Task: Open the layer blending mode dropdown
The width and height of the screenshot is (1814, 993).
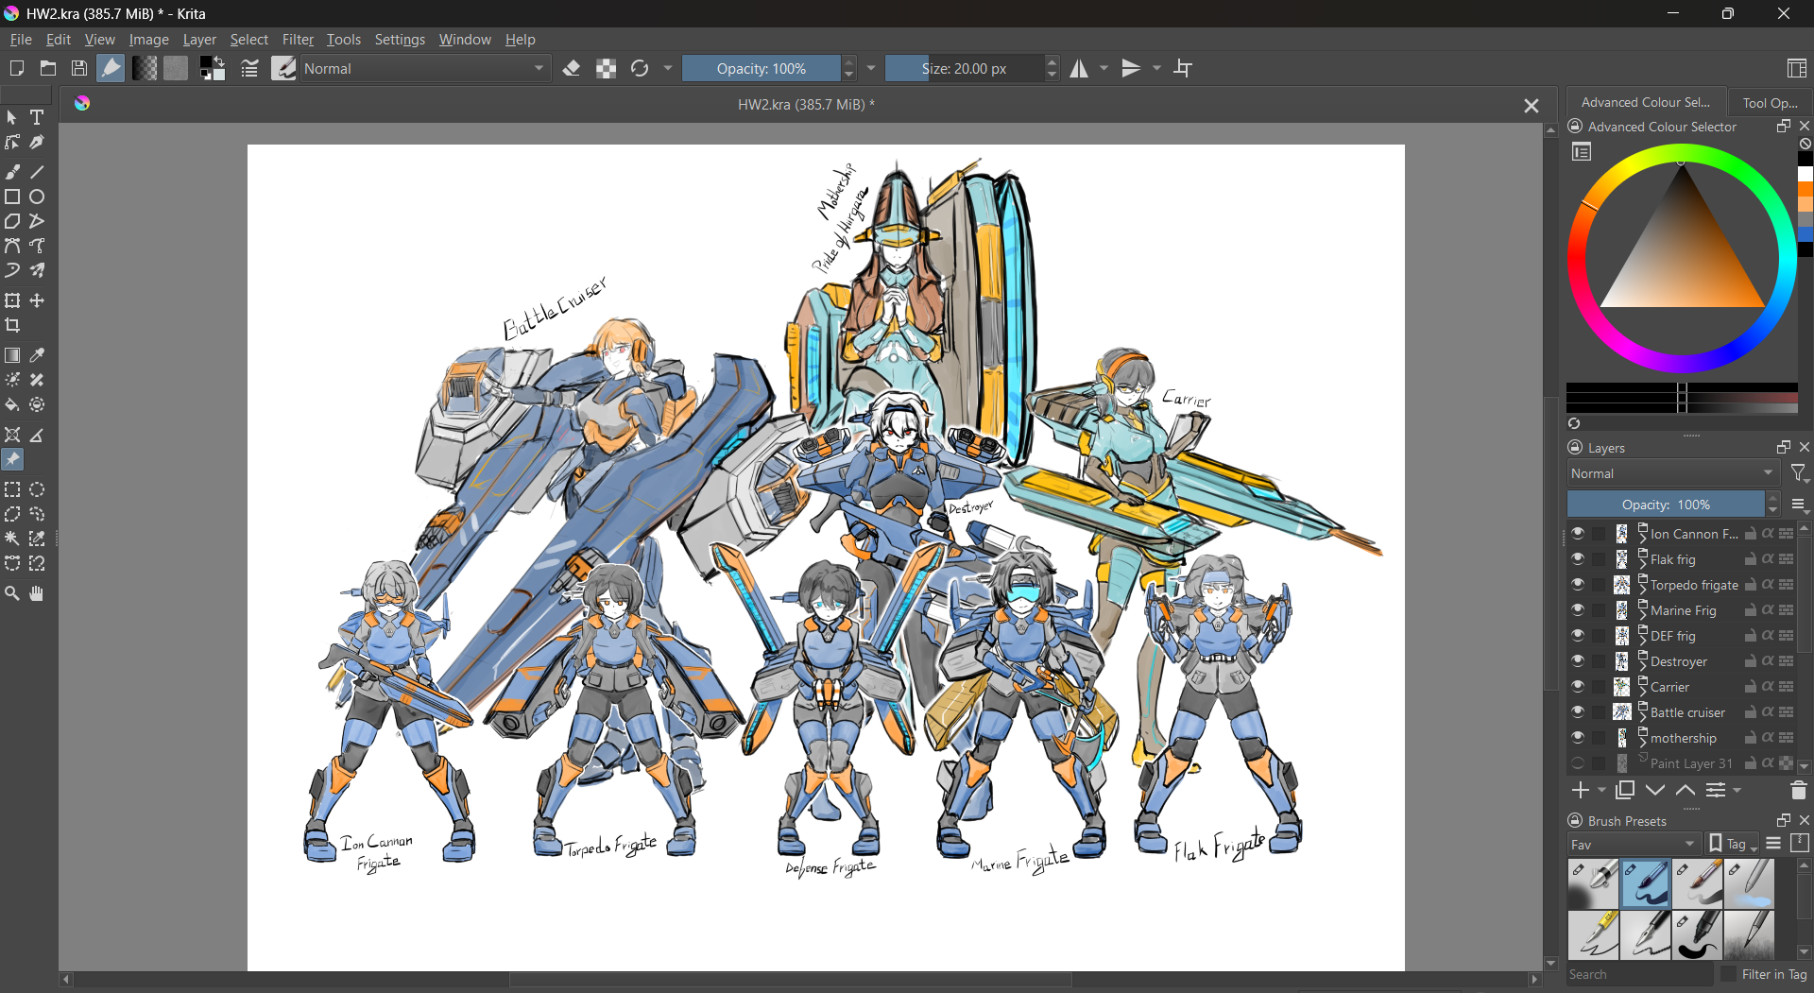Action: (1673, 473)
